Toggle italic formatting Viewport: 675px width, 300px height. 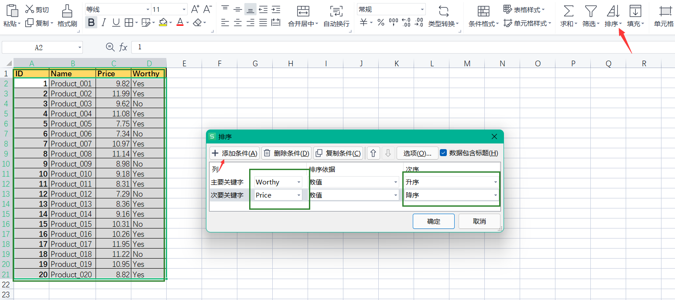click(x=103, y=21)
